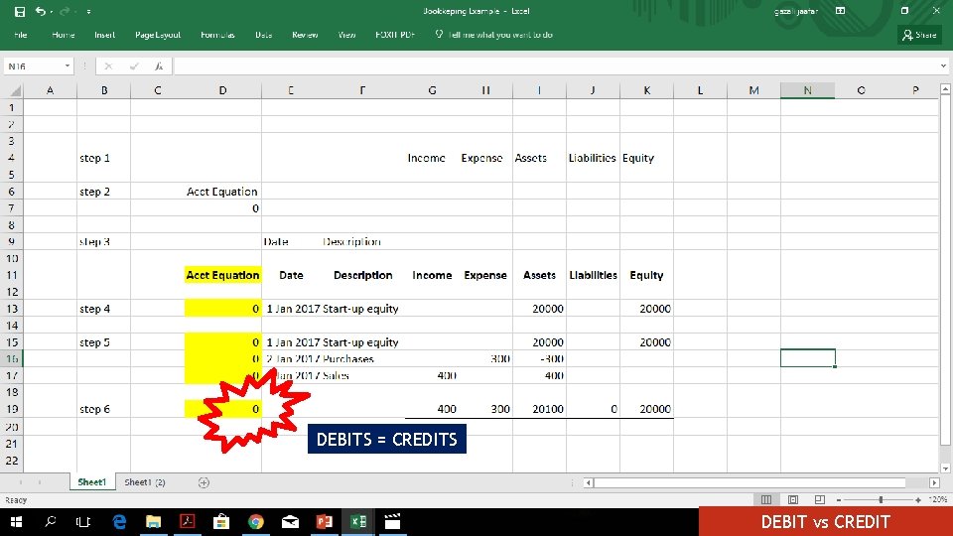Viewport: 953px width, 536px height.
Task: Click the Name Box showing N16
Action: (x=33, y=67)
